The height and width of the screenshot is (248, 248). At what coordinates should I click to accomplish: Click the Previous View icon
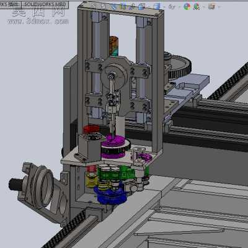coord(113,7)
